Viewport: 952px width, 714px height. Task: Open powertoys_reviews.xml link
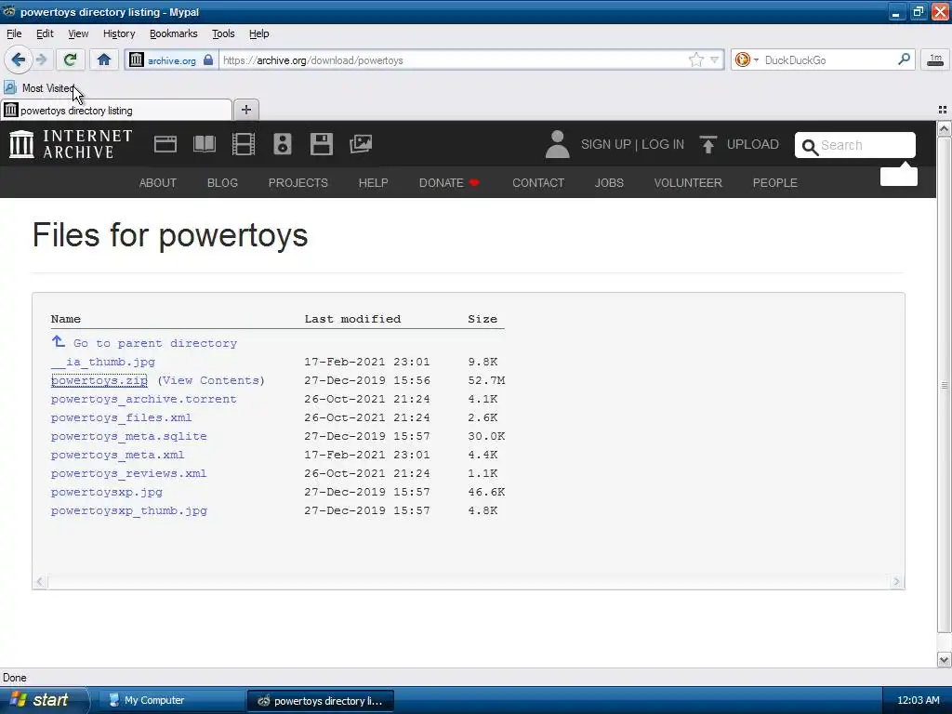pyautogui.click(x=128, y=473)
